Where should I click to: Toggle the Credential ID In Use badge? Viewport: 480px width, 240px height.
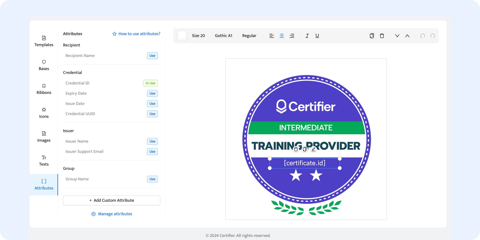point(150,83)
